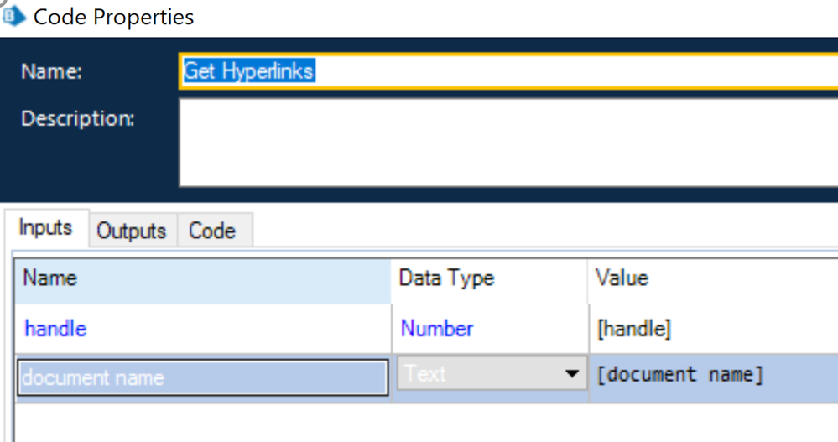Click the [document name] value cell
This screenshot has width=838, height=442.
coord(713,375)
